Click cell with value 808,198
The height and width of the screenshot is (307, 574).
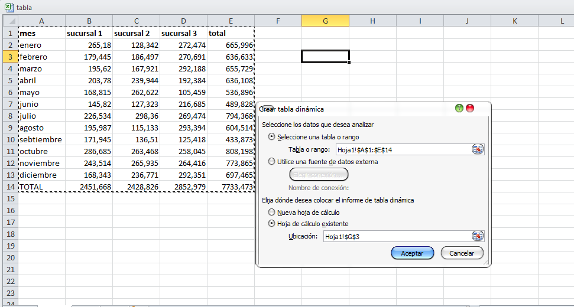(231, 151)
